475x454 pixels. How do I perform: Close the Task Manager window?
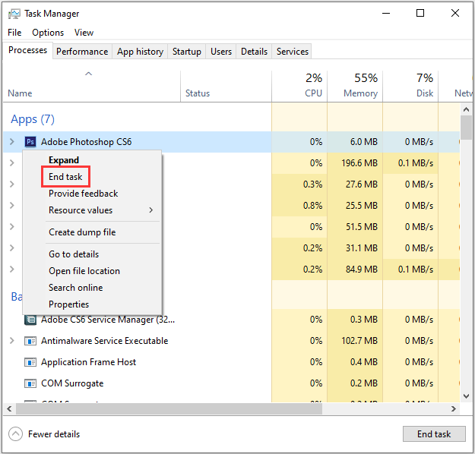click(x=455, y=14)
